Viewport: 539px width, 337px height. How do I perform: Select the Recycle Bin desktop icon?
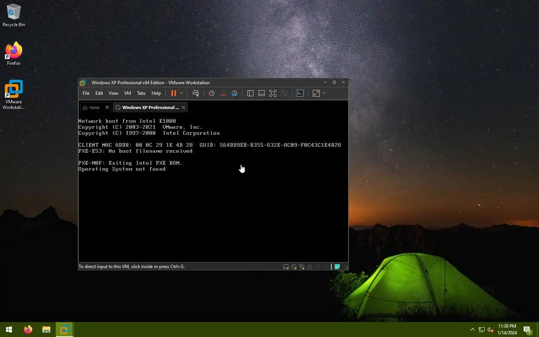(x=14, y=16)
